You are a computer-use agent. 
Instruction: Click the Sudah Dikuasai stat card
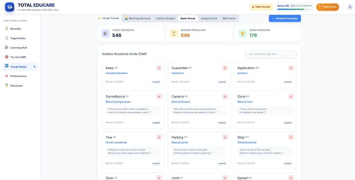(x=268, y=34)
